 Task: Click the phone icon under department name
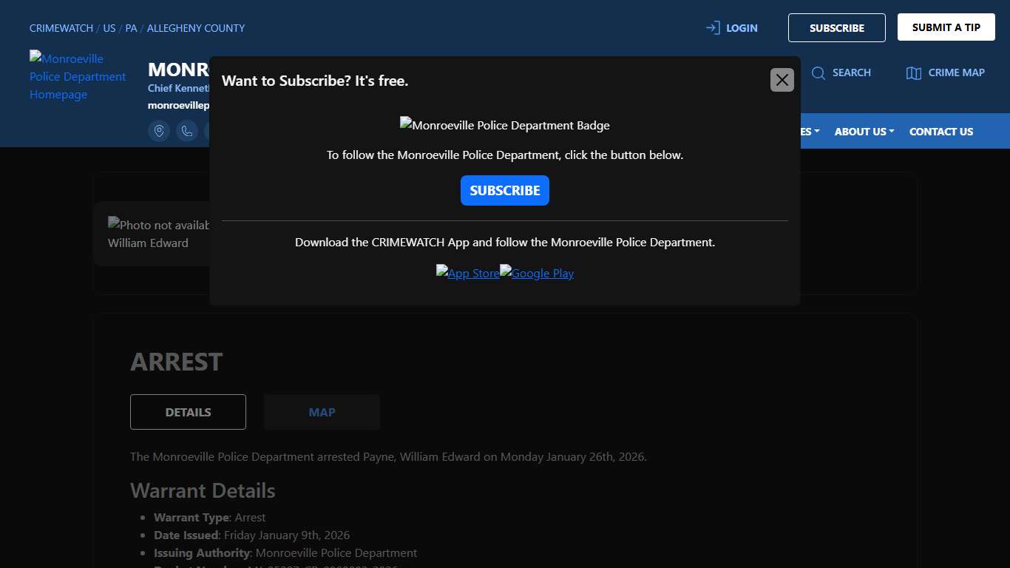coord(187,131)
